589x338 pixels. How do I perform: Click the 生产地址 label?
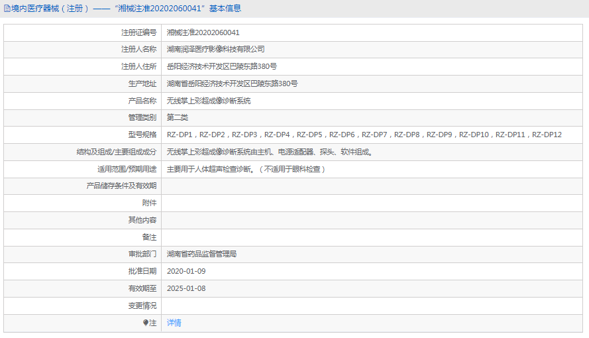click(x=142, y=84)
